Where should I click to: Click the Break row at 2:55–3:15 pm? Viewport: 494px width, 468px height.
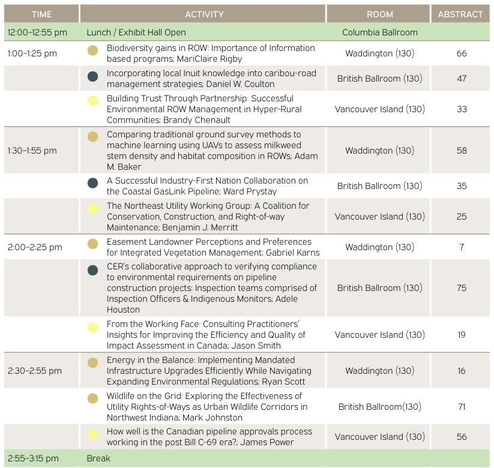98,458
